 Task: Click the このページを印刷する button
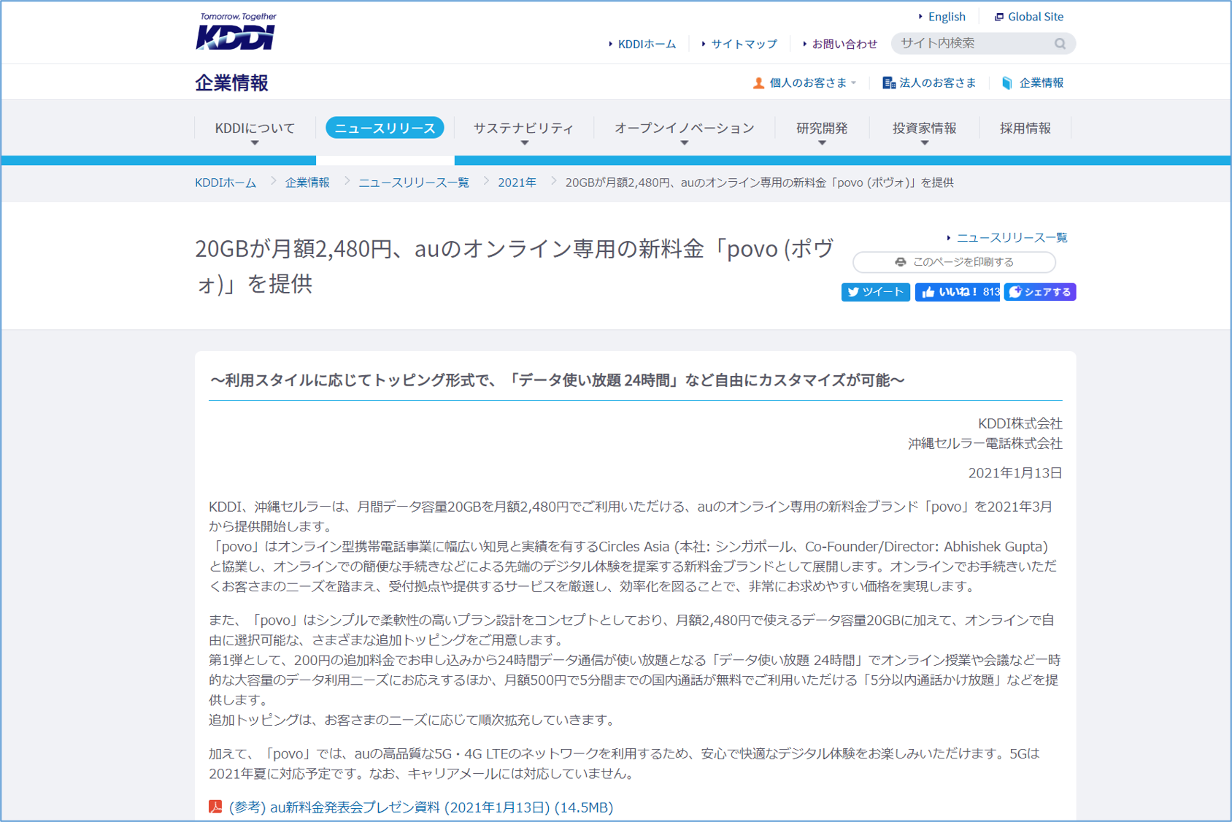pos(954,262)
